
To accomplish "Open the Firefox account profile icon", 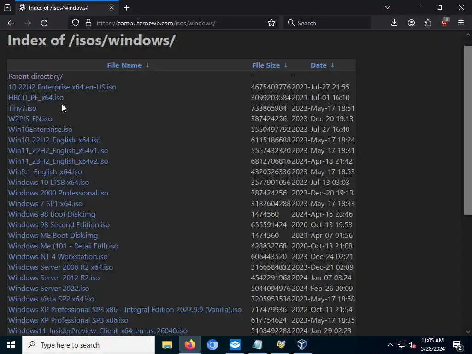I will [x=411, y=23].
